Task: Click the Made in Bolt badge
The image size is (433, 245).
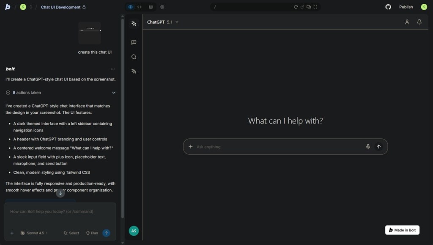Action: [402, 230]
